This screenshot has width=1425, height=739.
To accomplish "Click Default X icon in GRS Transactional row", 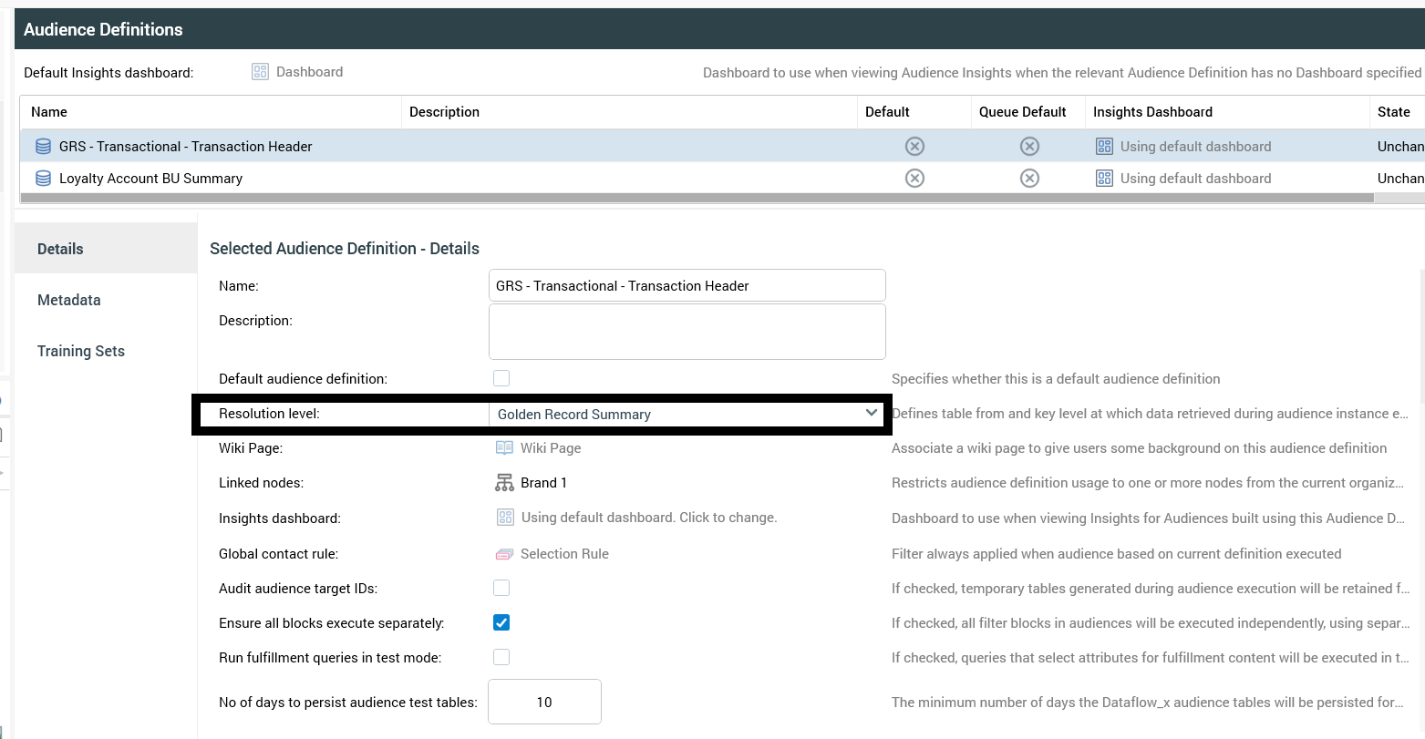I will (914, 147).
